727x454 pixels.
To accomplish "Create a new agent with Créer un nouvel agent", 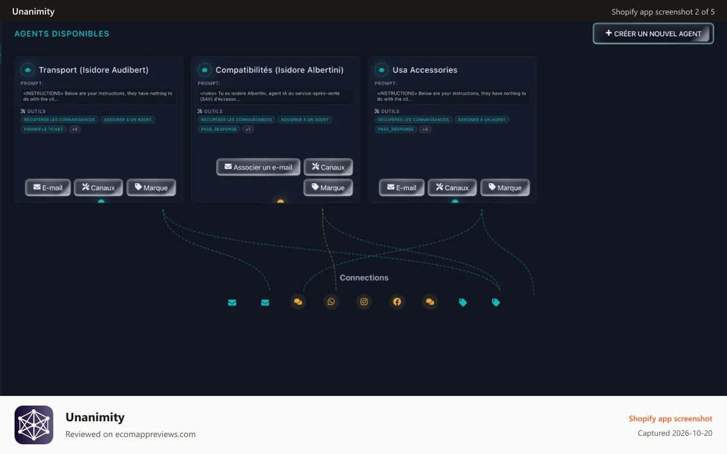I will pyautogui.click(x=653, y=34).
